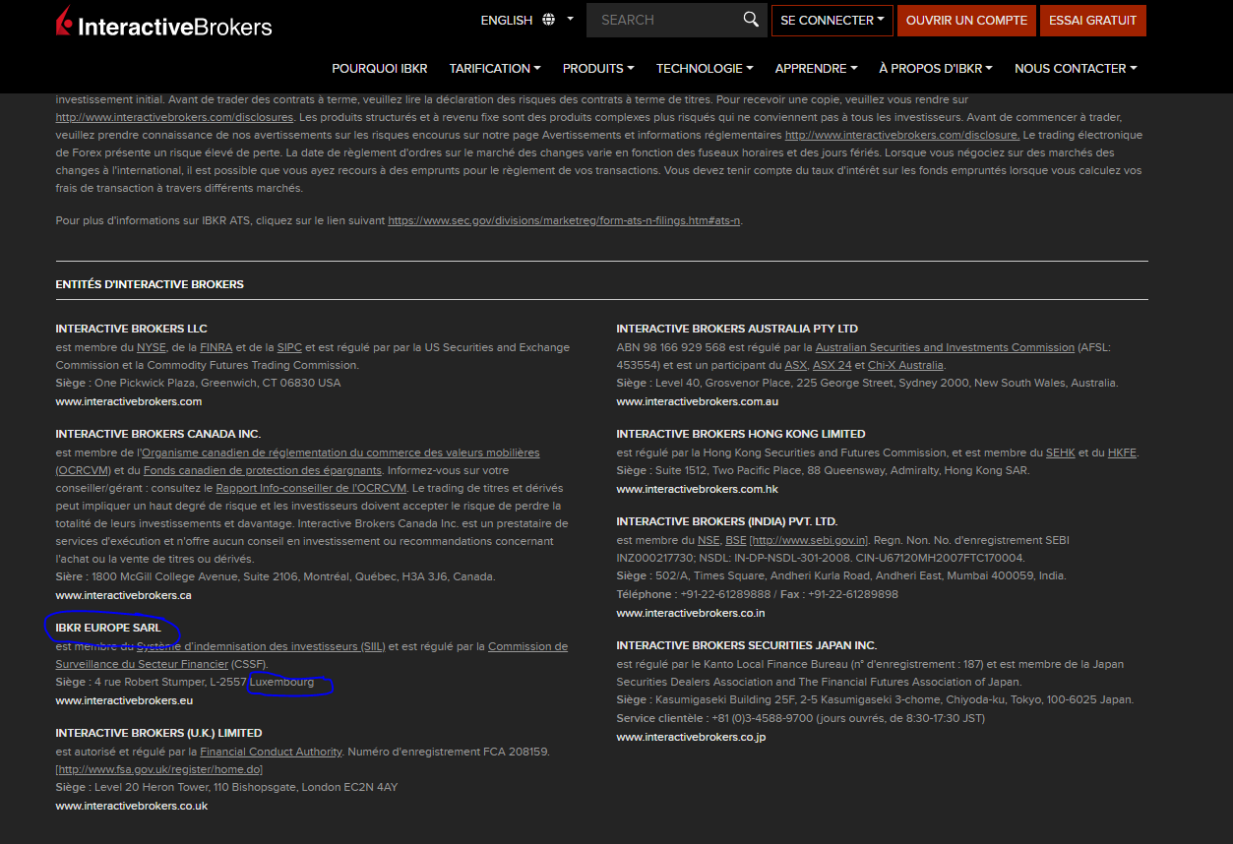Select INTERACTIVE BROKERS (U.K.) LIMITED heading
1233x844 pixels.
point(159,733)
